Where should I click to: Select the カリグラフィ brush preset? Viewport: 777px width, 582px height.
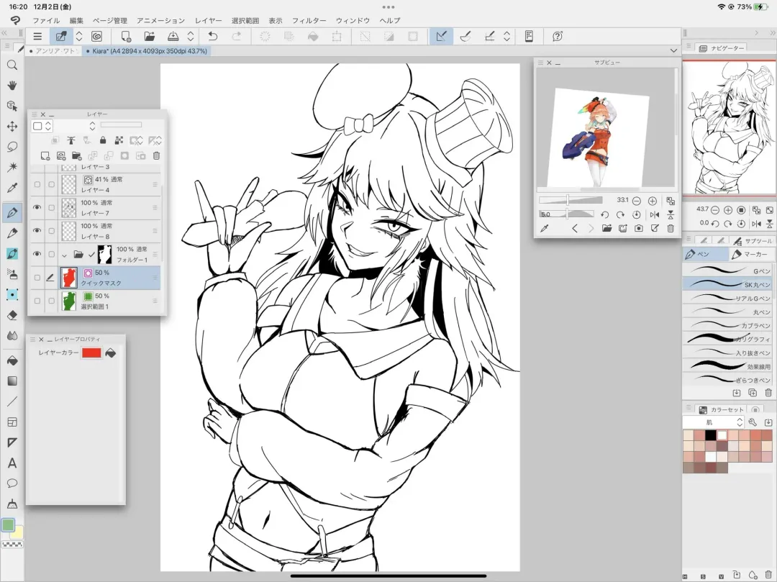tap(727, 339)
